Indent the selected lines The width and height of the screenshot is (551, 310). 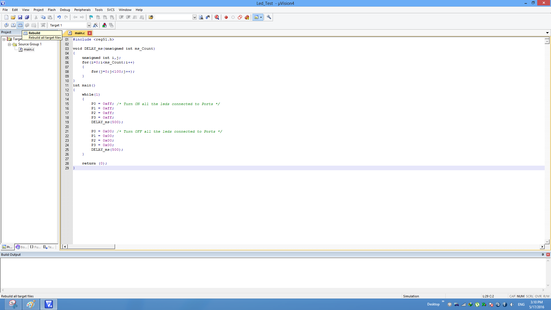pos(121,17)
